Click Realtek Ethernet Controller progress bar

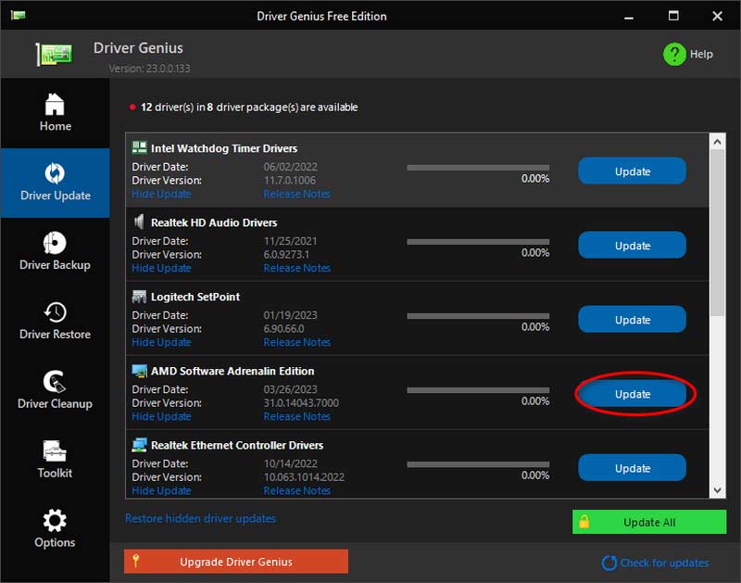click(x=478, y=464)
